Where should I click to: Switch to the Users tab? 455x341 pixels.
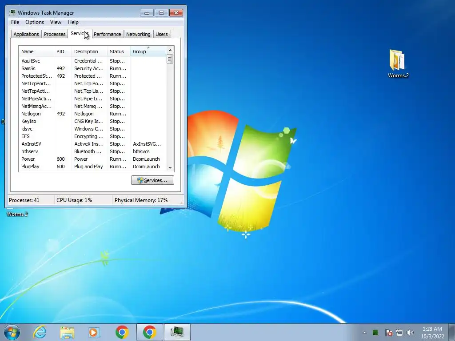[162, 34]
